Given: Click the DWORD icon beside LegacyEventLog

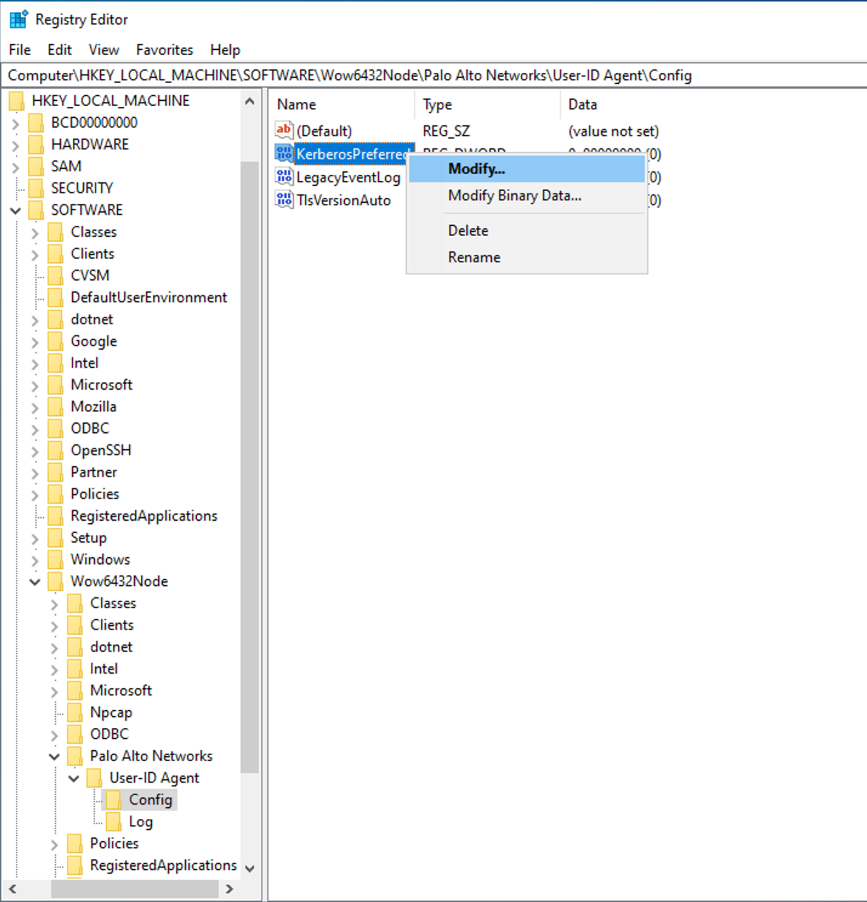Looking at the screenshot, I should (283, 176).
